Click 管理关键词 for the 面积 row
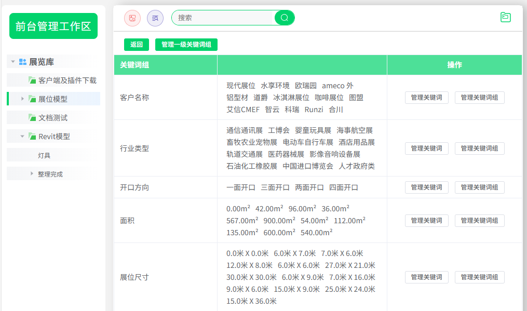 426,220
